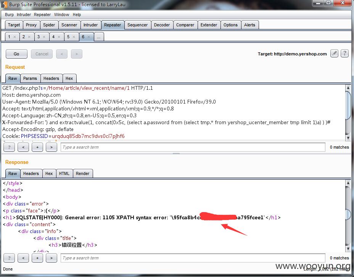Switch to the Scanner tab
This screenshot has width=354, height=277.
(69, 25)
